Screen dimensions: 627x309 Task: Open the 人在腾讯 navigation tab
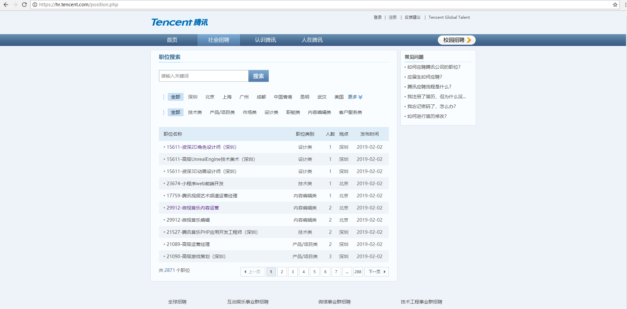point(312,40)
